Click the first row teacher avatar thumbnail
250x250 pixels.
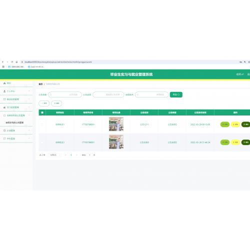pyautogui.click(x=116, y=124)
